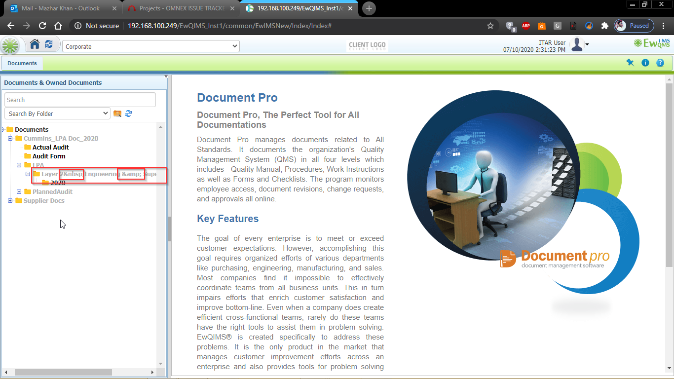The height and width of the screenshot is (379, 674).
Task: Open the info icon in green bar
Action: click(x=645, y=63)
